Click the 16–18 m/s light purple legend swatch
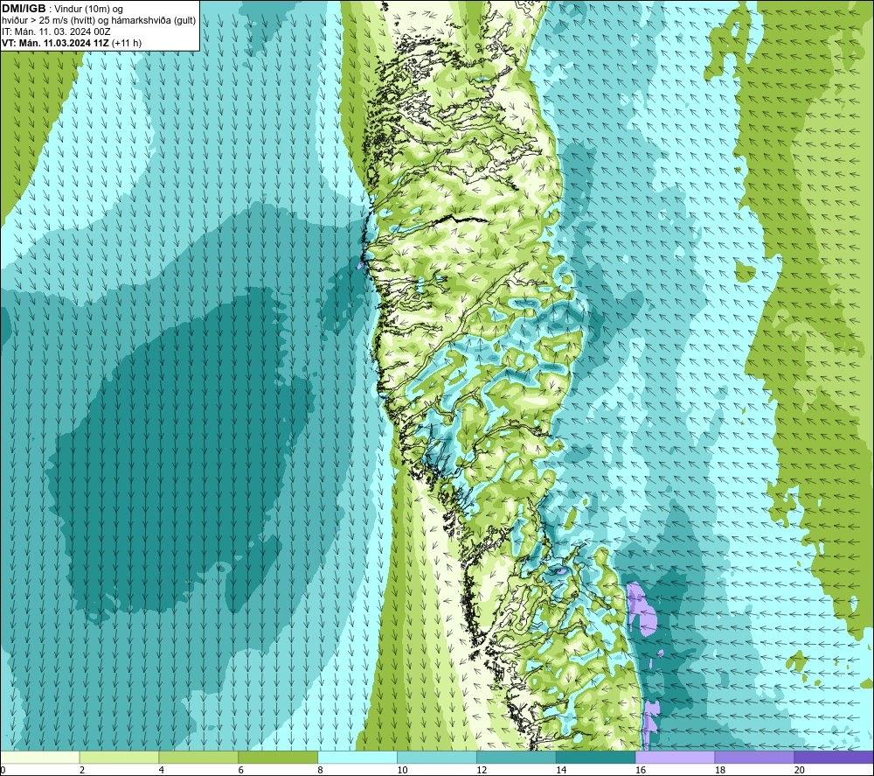The image size is (874, 776). 675,757
